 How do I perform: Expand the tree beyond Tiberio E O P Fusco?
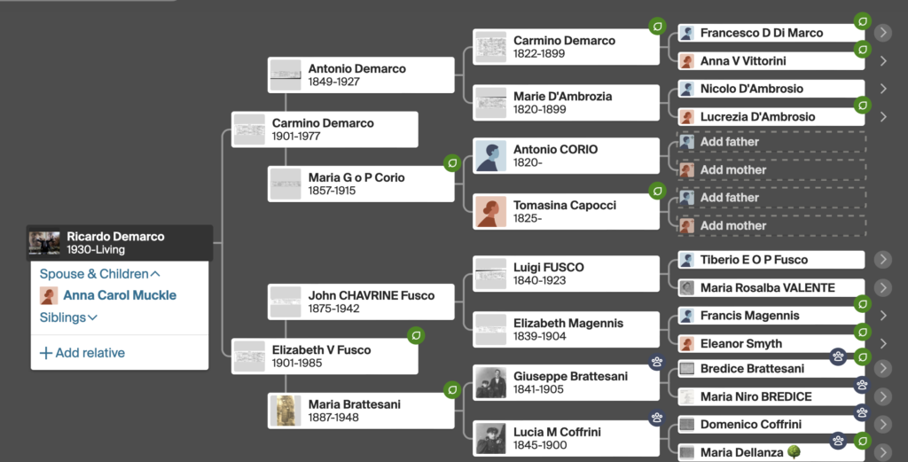[882, 259]
